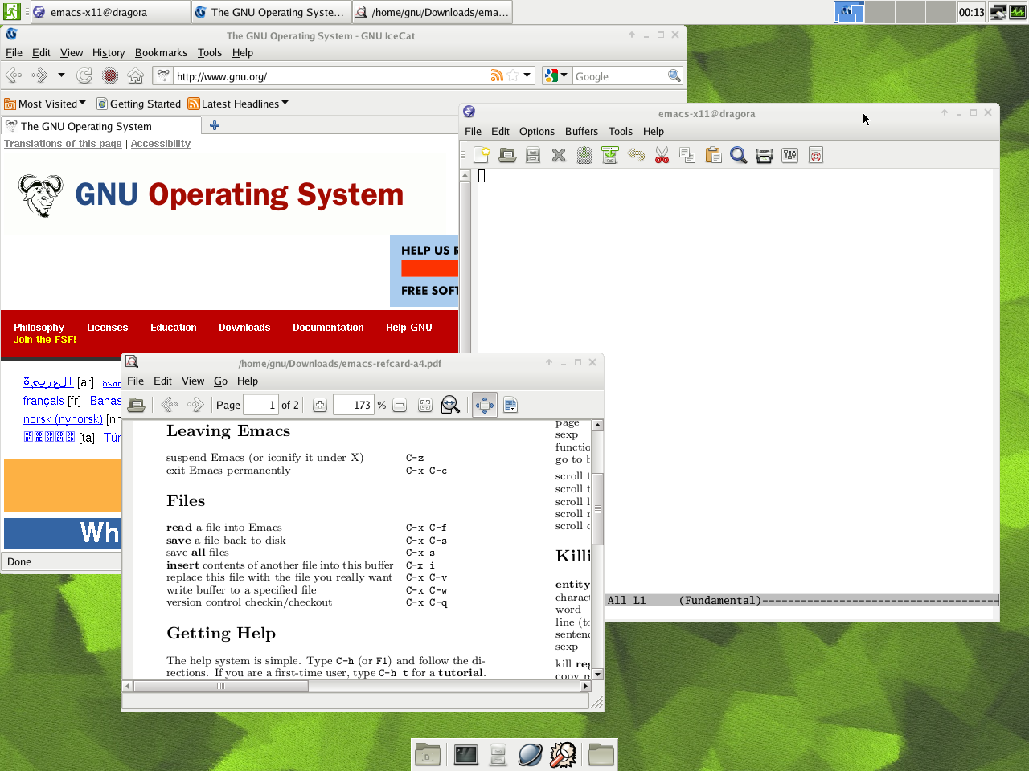Open the Downloads link in the red navigation bar
The image size is (1029, 771).
click(244, 327)
